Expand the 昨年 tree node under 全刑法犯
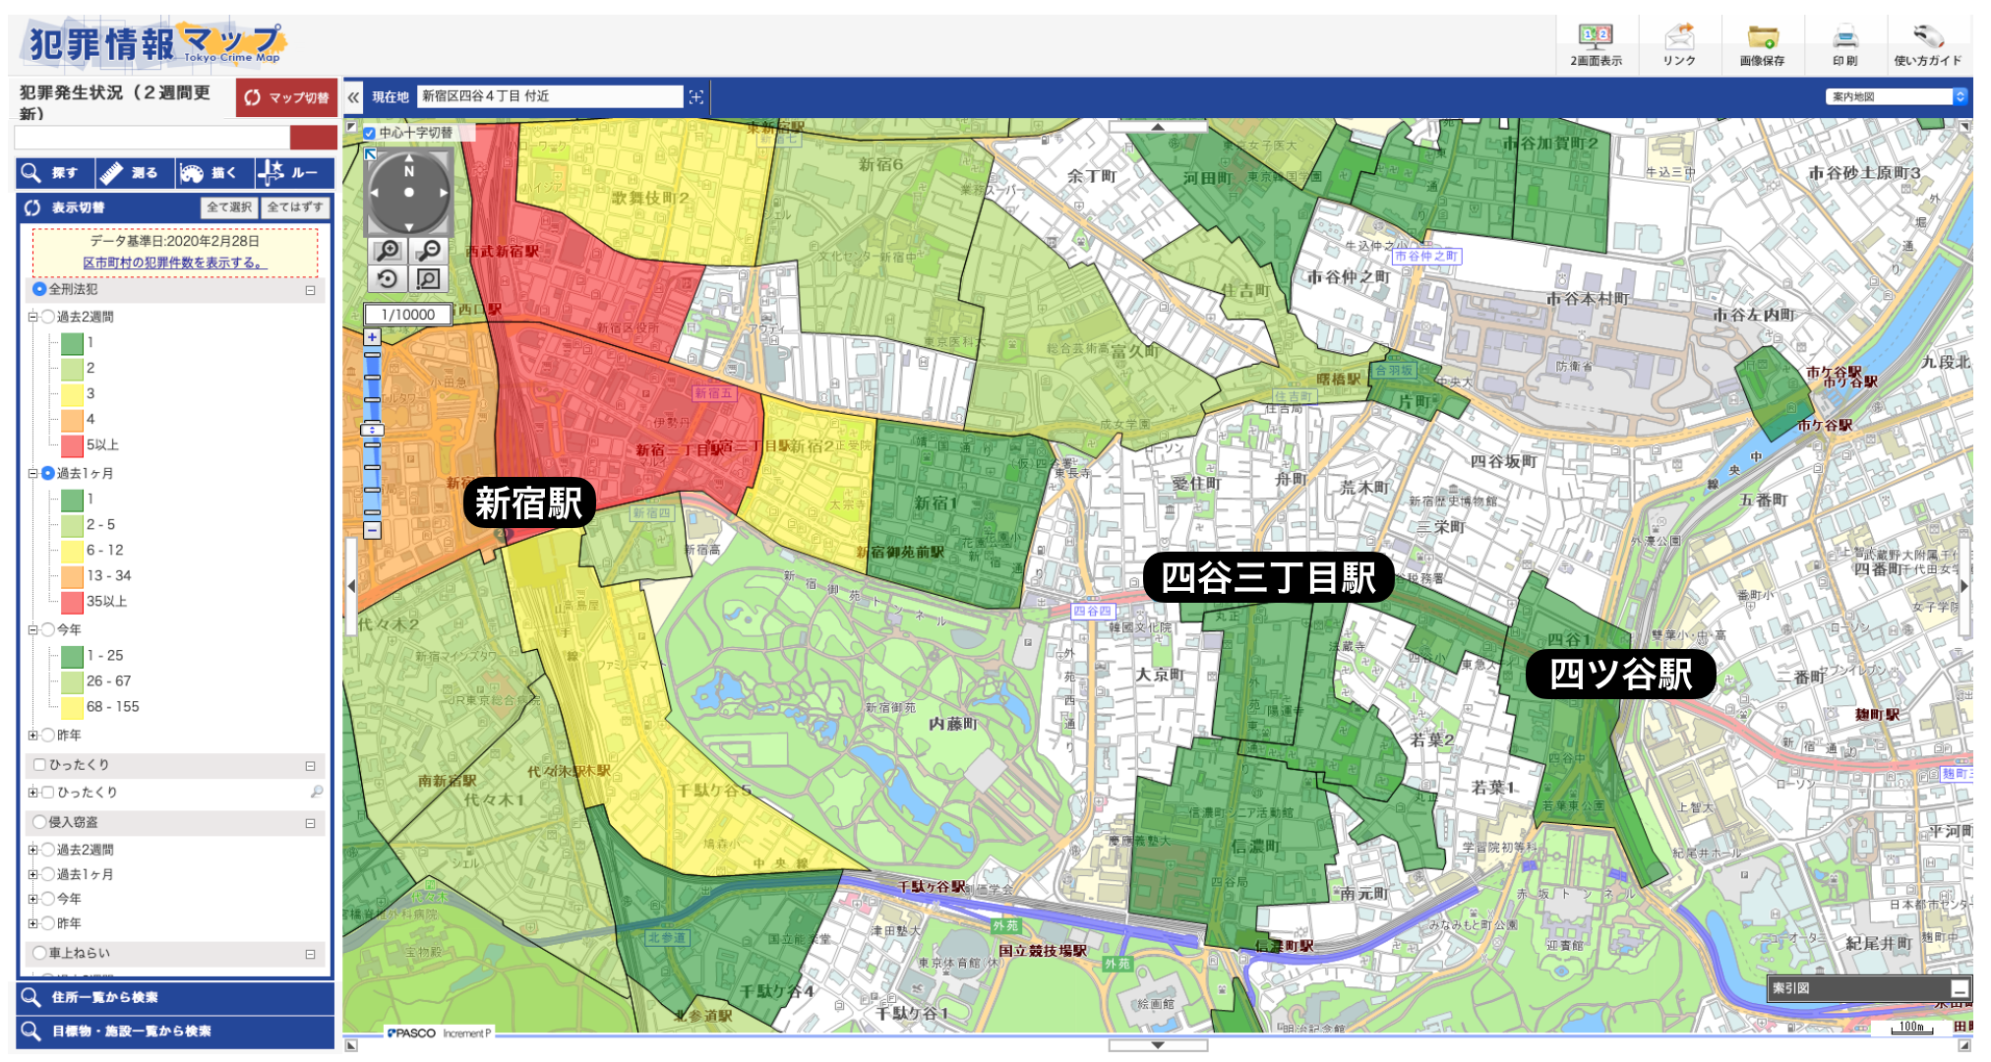The image size is (1991, 1062). (x=32, y=735)
